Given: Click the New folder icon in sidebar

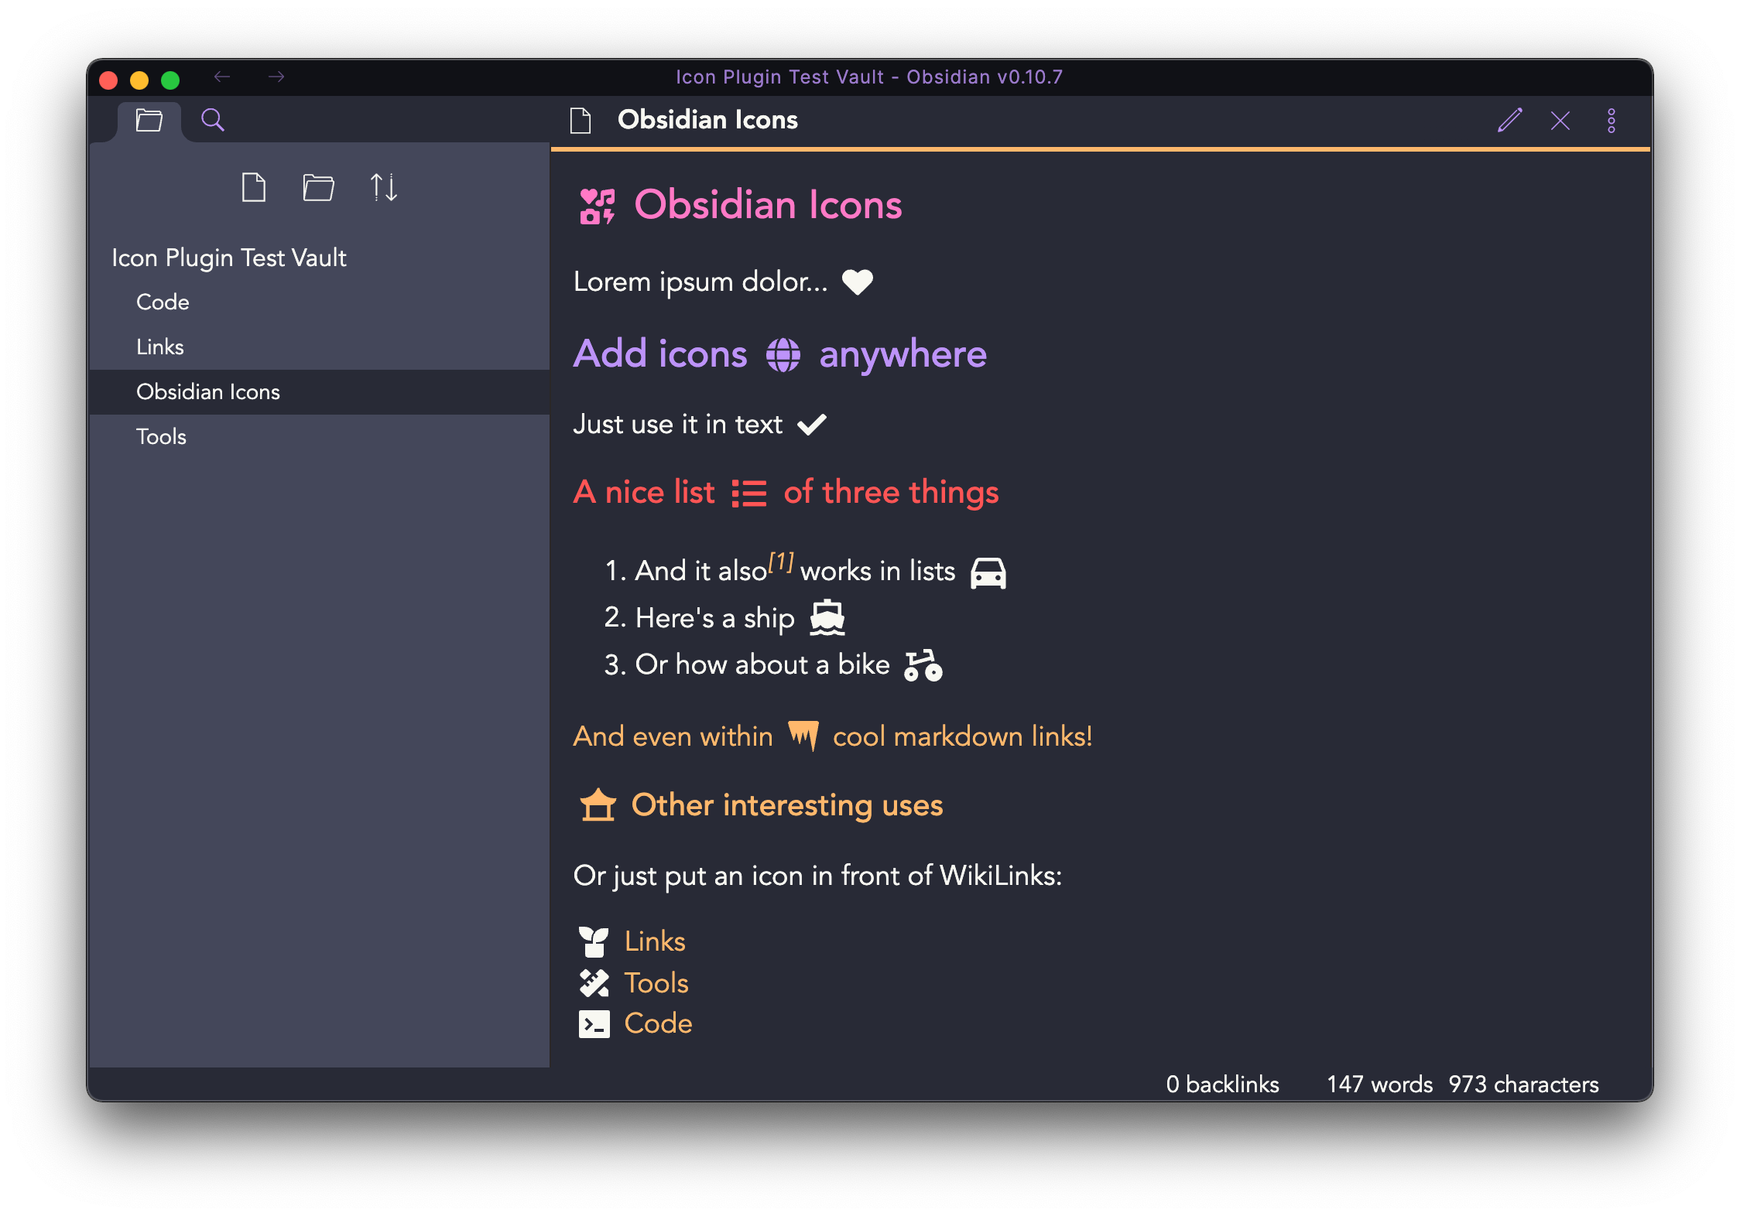Looking at the screenshot, I should [318, 187].
